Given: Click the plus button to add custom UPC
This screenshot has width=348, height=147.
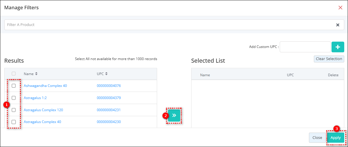Looking at the screenshot, I should (x=338, y=47).
